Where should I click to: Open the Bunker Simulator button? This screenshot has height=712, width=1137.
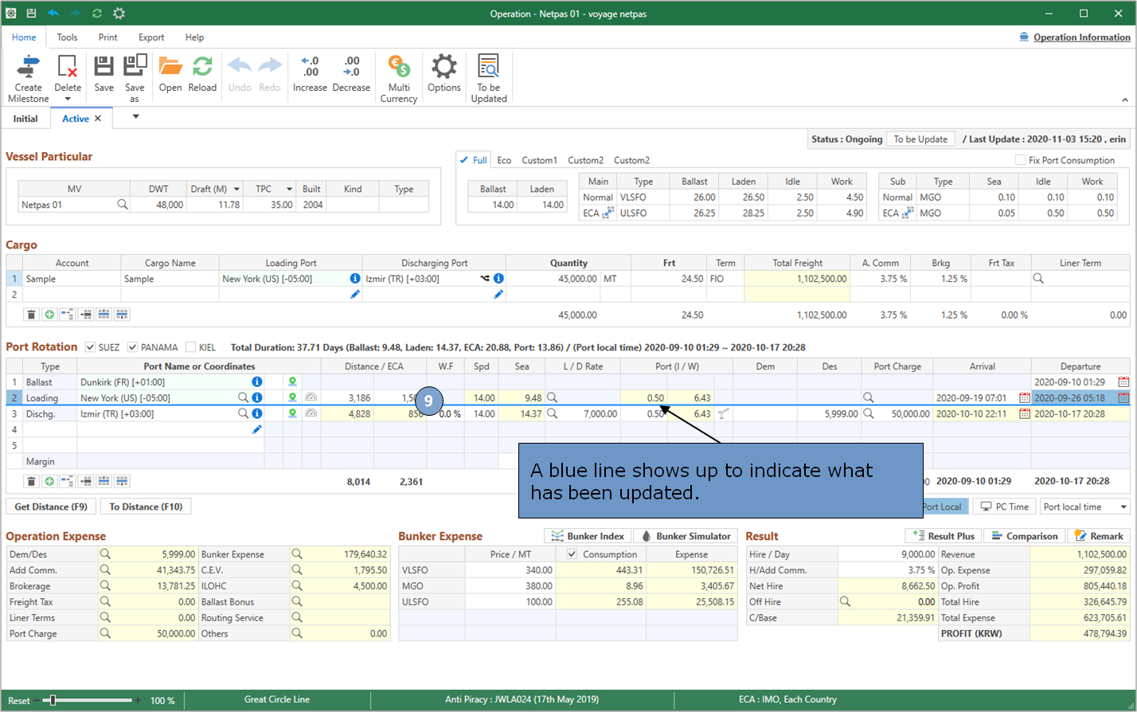tap(685, 536)
